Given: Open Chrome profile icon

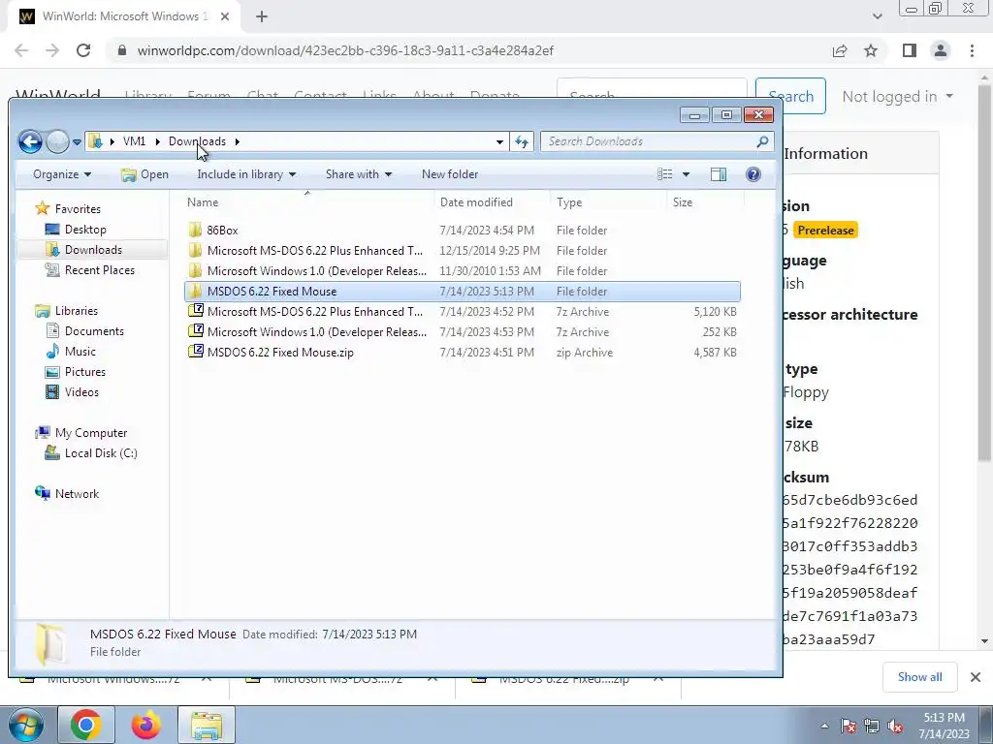Looking at the screenshot, I should click(x=941, y=50).
